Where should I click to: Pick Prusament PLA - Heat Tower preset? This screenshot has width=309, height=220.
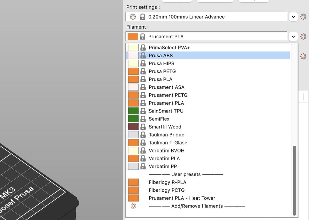tap(182, 198)
